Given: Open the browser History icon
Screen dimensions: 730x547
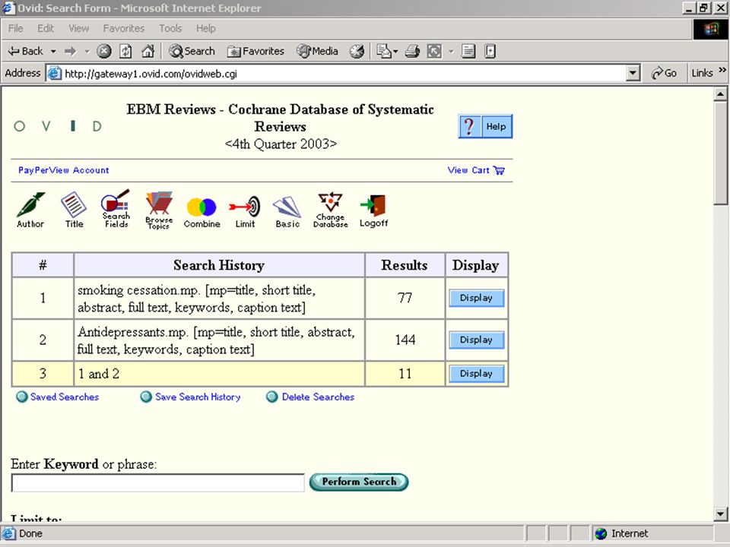Looking at the screenshot, I should coord(357,51).
